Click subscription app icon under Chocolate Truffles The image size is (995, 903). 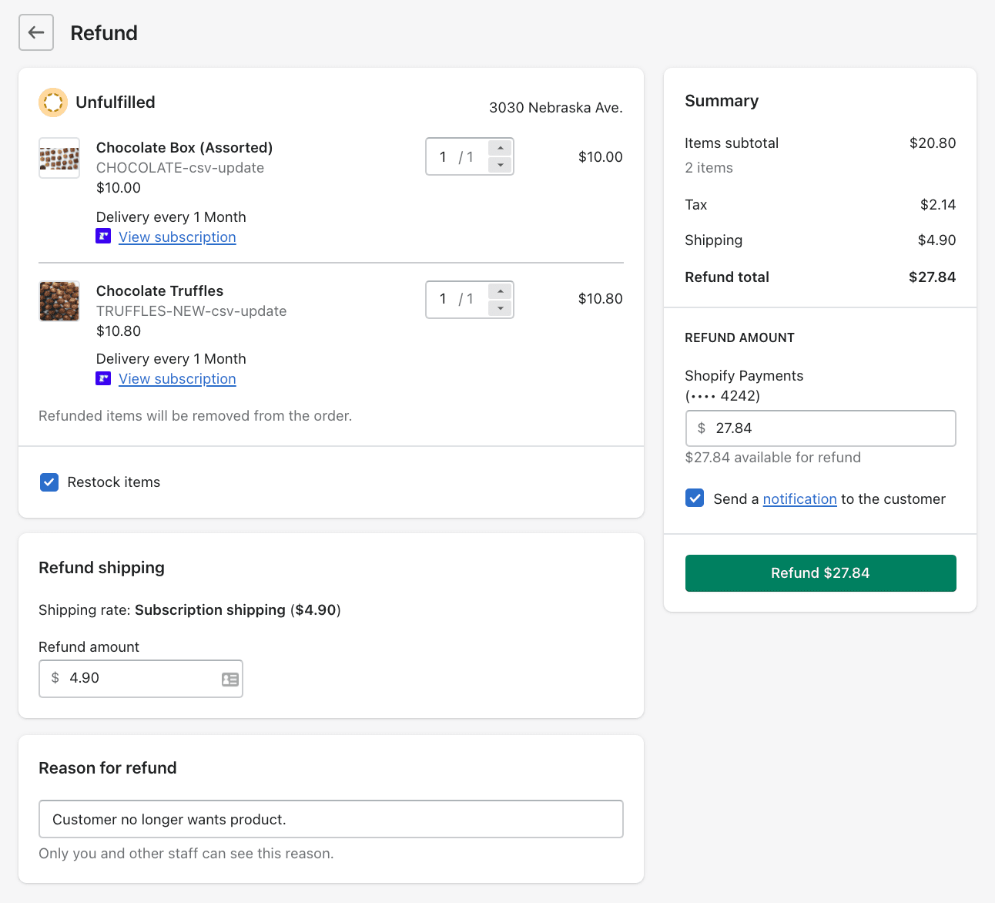click(103, 378)
